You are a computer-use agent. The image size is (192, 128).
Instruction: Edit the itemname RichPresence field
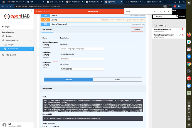coord(82,69)
